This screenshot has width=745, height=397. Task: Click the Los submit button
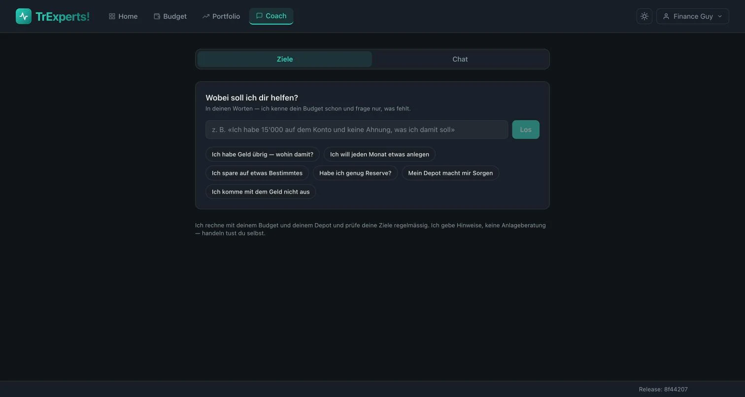tap(526, 130)
